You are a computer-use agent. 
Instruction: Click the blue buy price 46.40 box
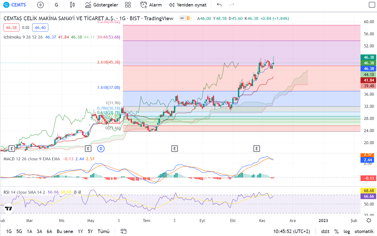coord(40,27)
